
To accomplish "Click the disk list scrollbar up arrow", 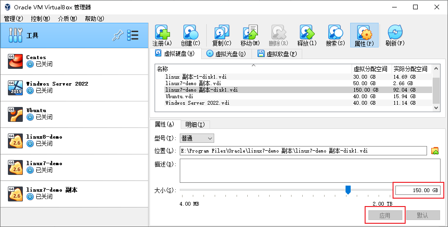I will click(x=436, y=68).
